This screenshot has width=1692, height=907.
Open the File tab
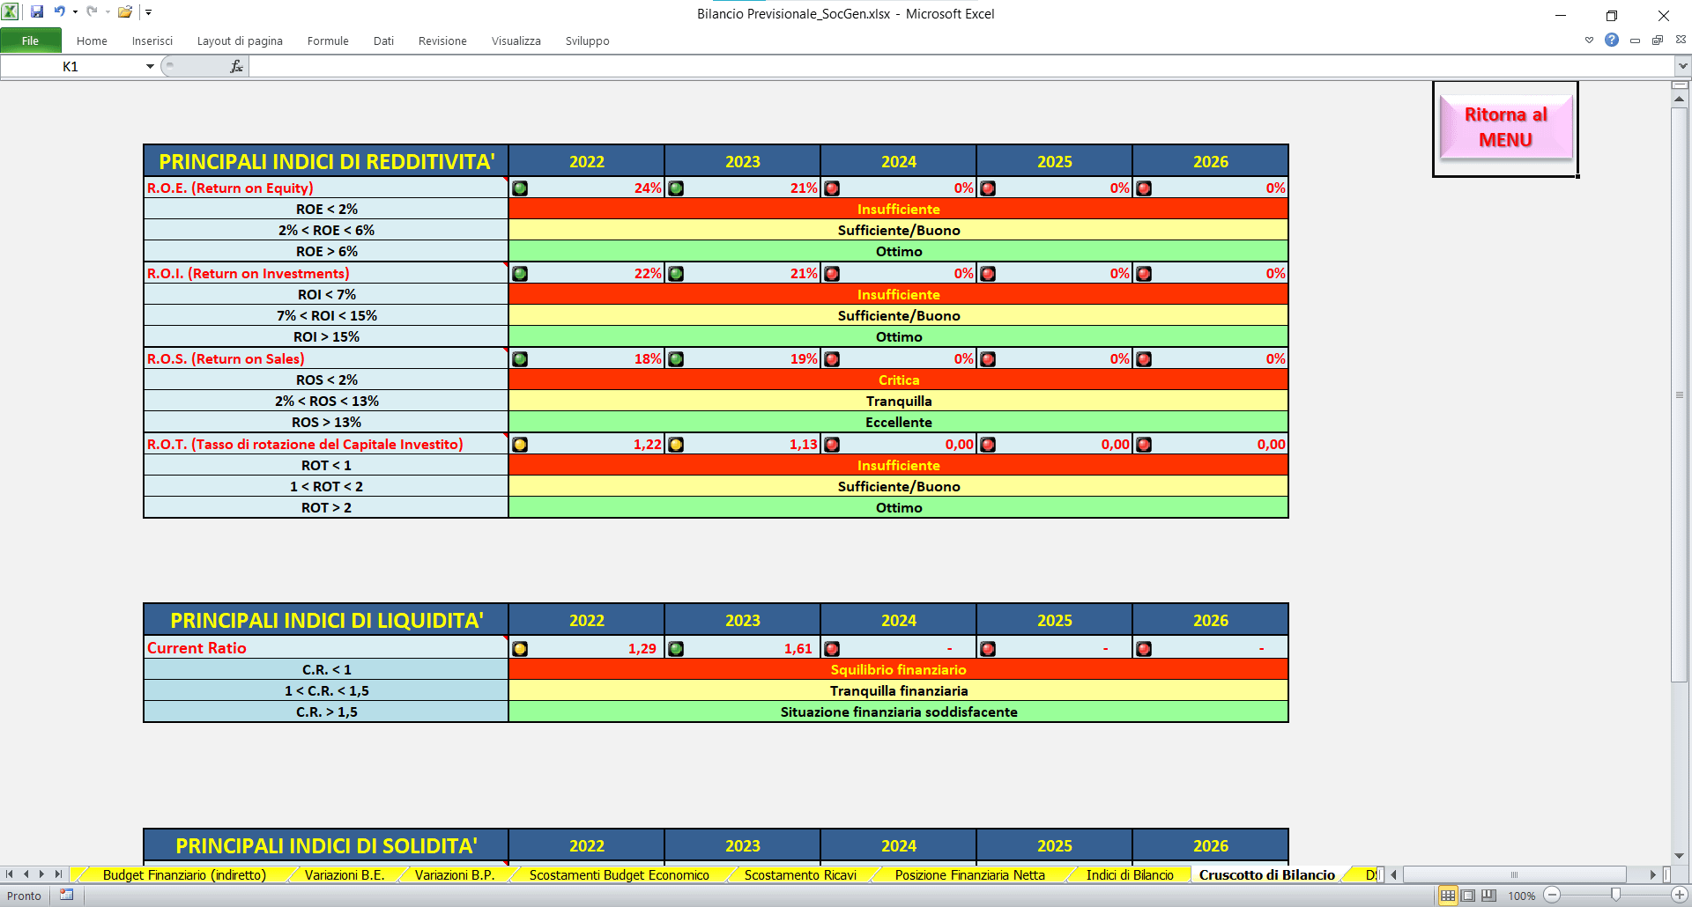(31, 41)
